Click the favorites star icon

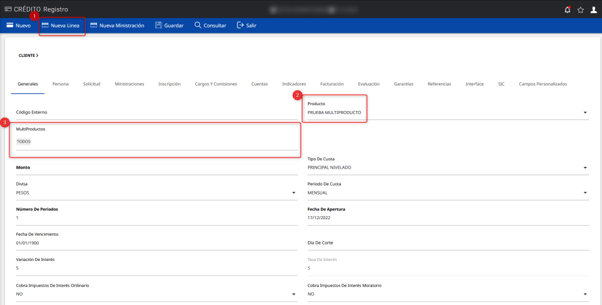580,9
